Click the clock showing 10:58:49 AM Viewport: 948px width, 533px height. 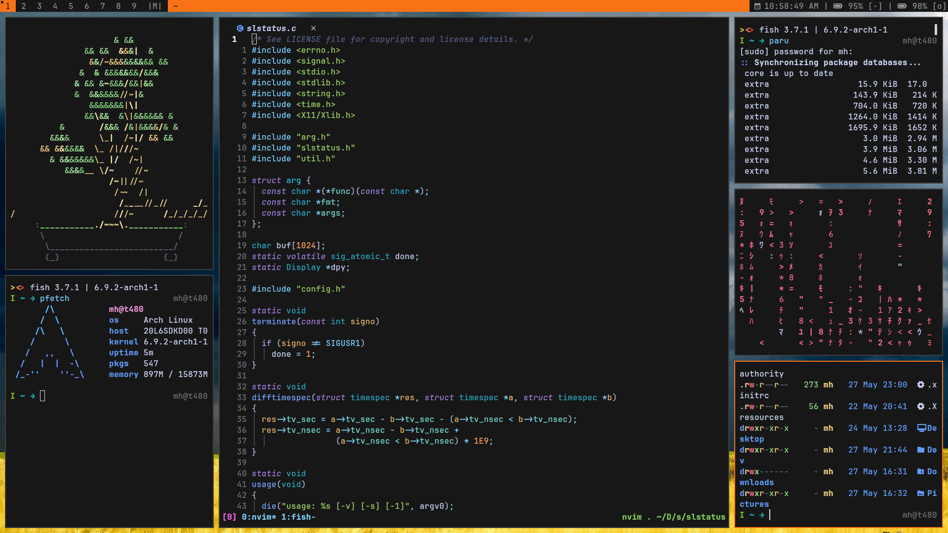tap(791, 6)
